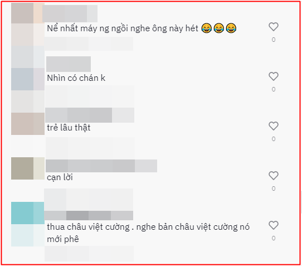The image size is (302, 266).
Task: Heart the 'thua châu việt cường' comment
Action: pyautogui.click(x=274, y=225)
